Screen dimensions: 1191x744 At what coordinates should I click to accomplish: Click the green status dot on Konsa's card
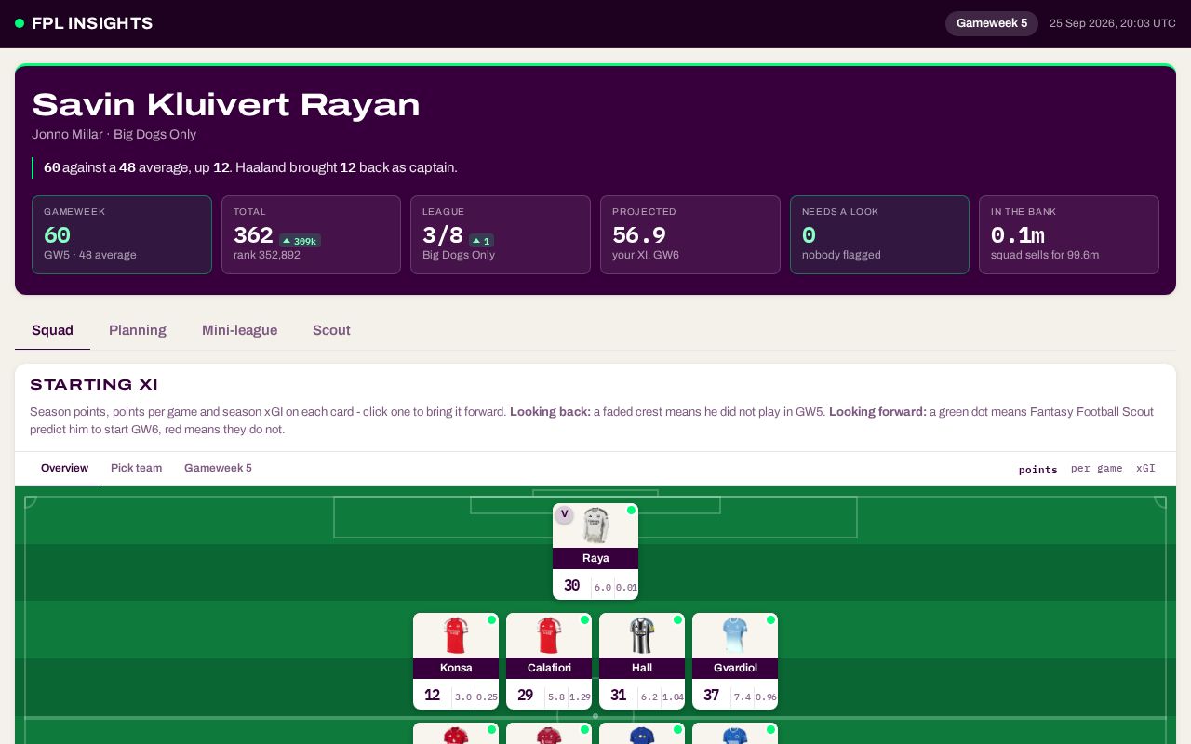pyautogui.click(x=491, y=619)
